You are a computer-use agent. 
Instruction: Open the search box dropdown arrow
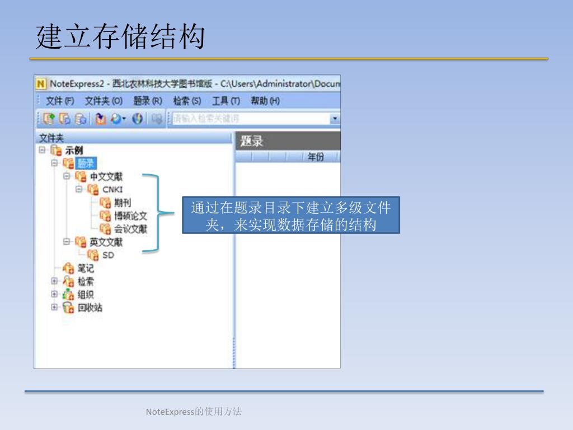coord(335,119)
